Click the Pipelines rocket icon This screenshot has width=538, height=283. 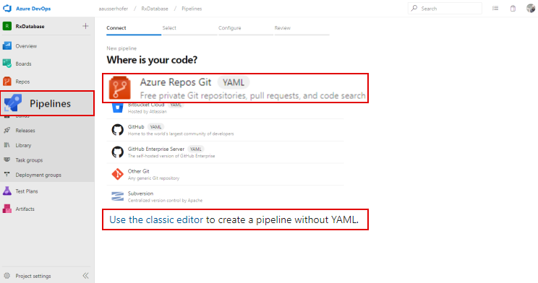[13, 103]
